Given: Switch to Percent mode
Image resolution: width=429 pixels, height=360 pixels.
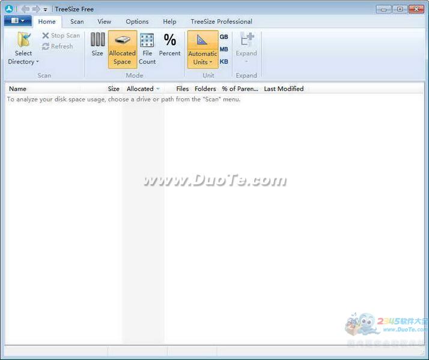Looking at the screenshot, I should 169,45.
